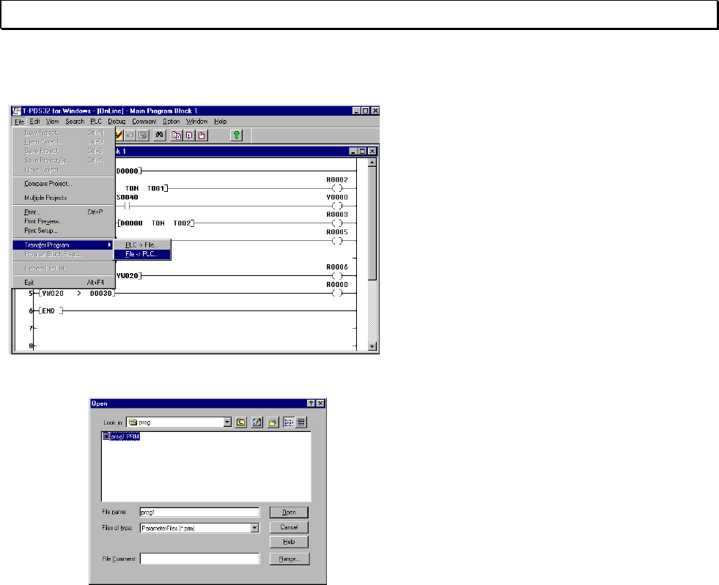The image size is (719, 585).
Task: Select Print Preview... in File menu
Action: click(63, 221)
